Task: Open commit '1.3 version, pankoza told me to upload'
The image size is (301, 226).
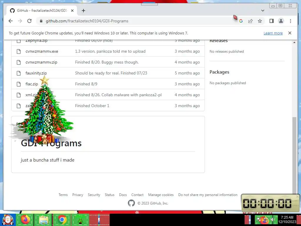Action: coord(110,51)
